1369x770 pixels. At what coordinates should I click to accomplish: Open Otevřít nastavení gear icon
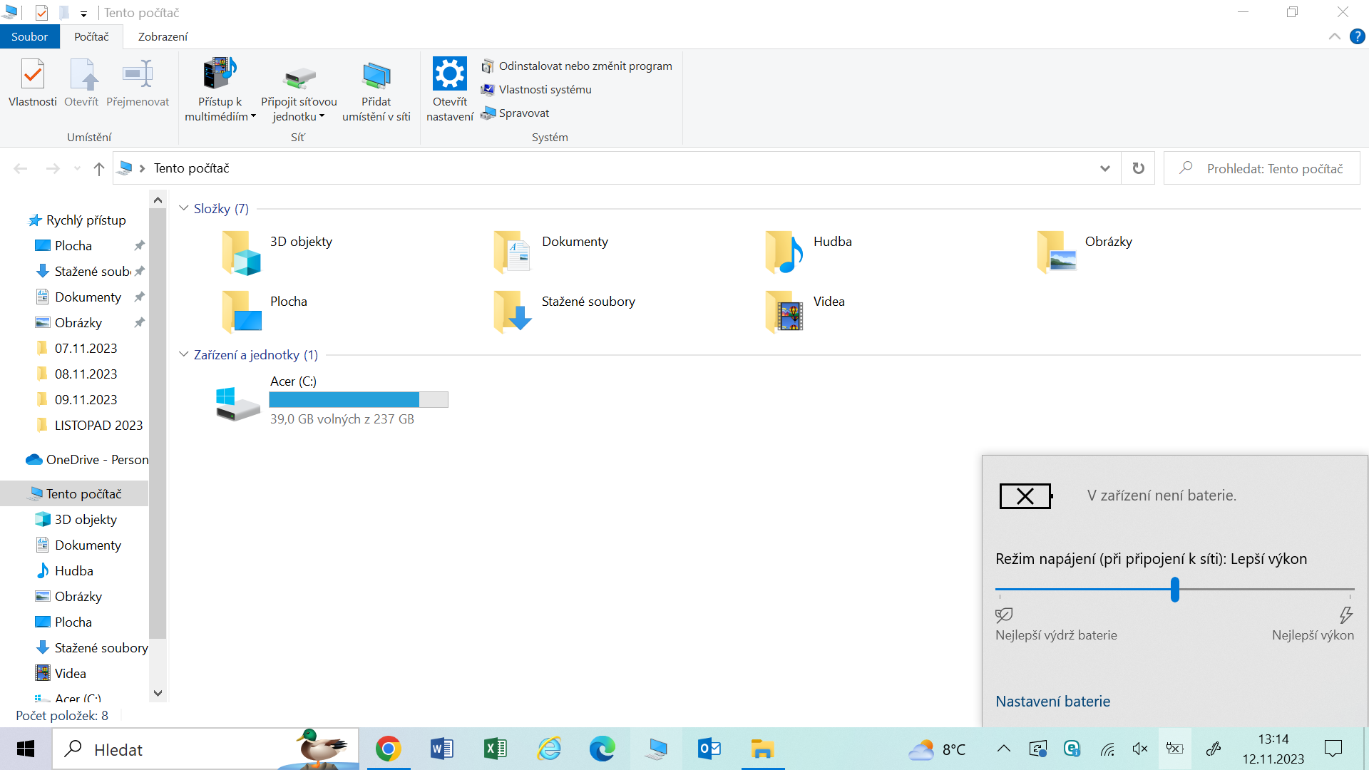[x=449, y=73]
